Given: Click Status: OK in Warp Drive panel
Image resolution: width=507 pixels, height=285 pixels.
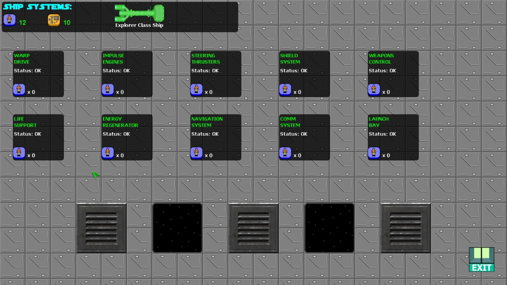Looking at the screenshot, I should click(x=28, y=71).
